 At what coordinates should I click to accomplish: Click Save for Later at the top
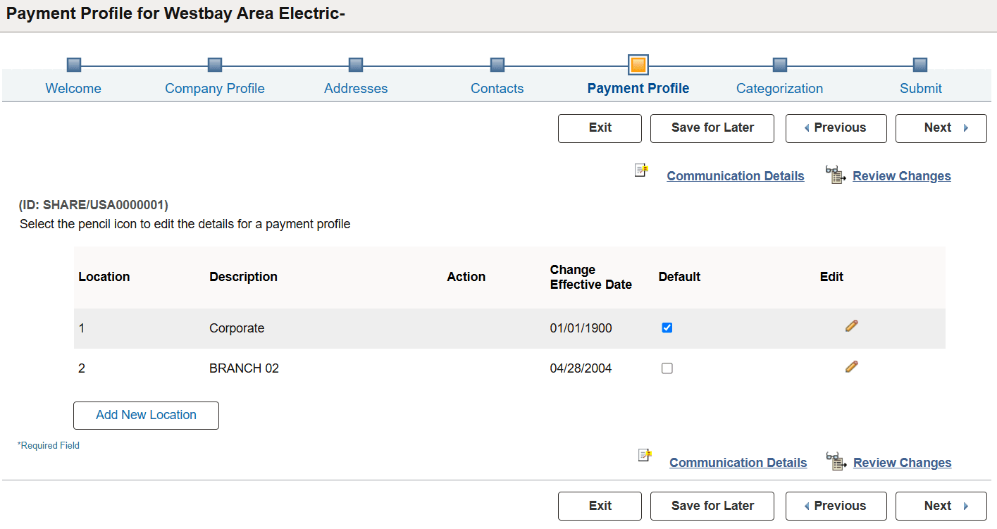(712, 128)
